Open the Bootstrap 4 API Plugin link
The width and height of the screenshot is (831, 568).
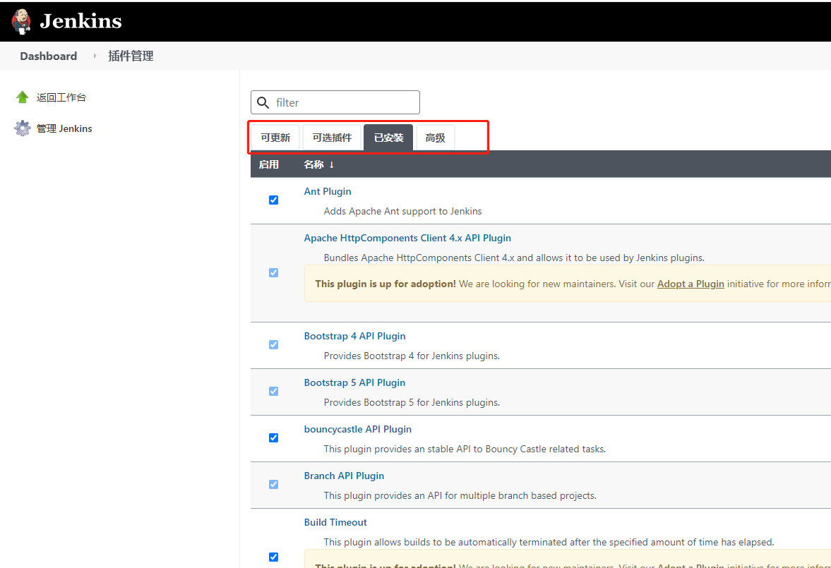click(354, 336)
